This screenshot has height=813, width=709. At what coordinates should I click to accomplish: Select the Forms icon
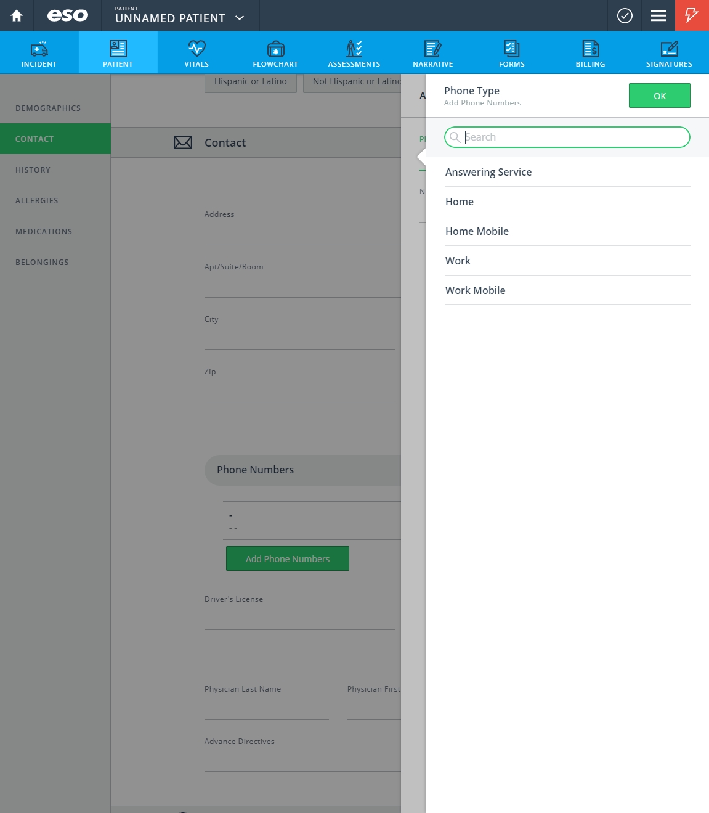tap(511, 52)
